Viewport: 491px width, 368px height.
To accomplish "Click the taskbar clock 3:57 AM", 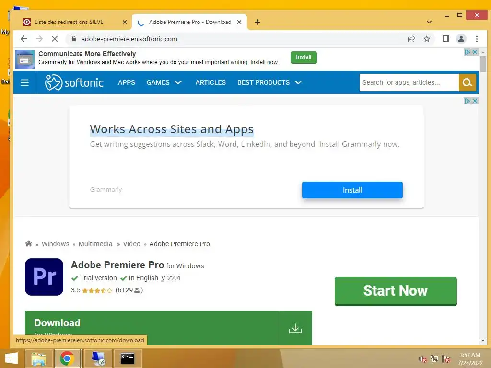I will click(470, 359).
